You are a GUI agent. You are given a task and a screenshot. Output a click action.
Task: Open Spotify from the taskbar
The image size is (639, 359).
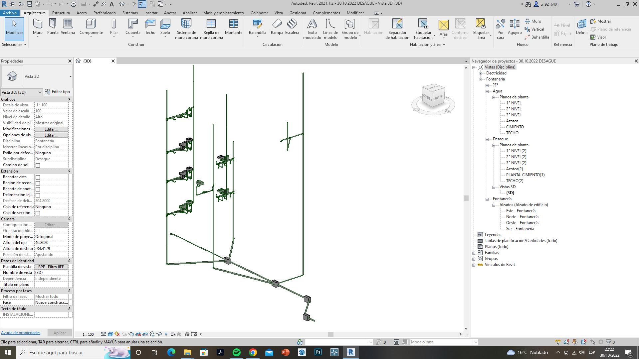tap(237, 352)
